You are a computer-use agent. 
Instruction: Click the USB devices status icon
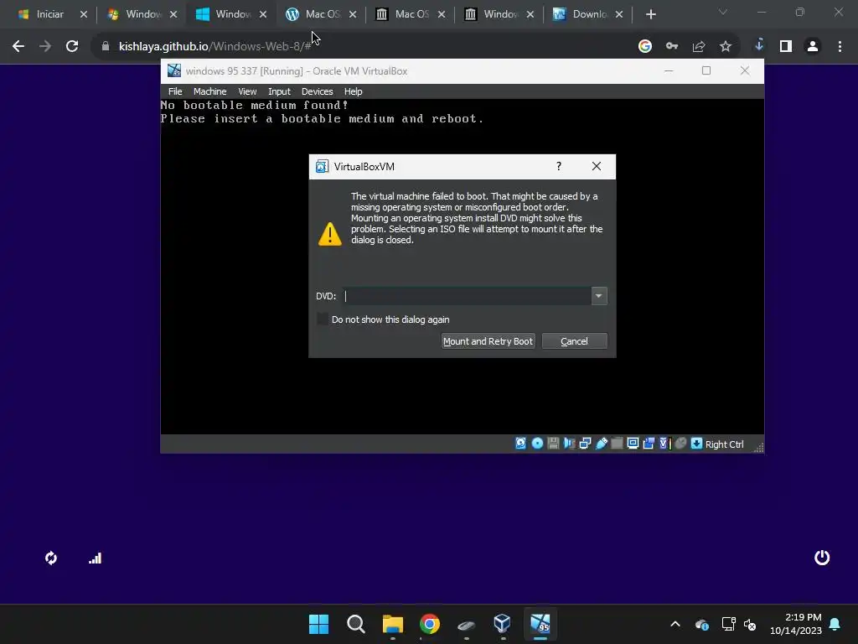[x=602, y=444]
